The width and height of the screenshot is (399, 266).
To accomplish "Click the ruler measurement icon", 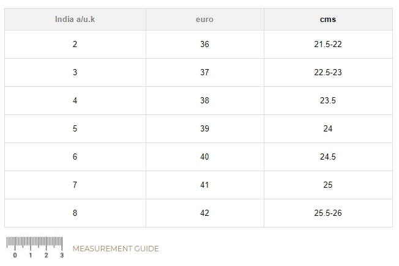I will click(x=35, y=247).
